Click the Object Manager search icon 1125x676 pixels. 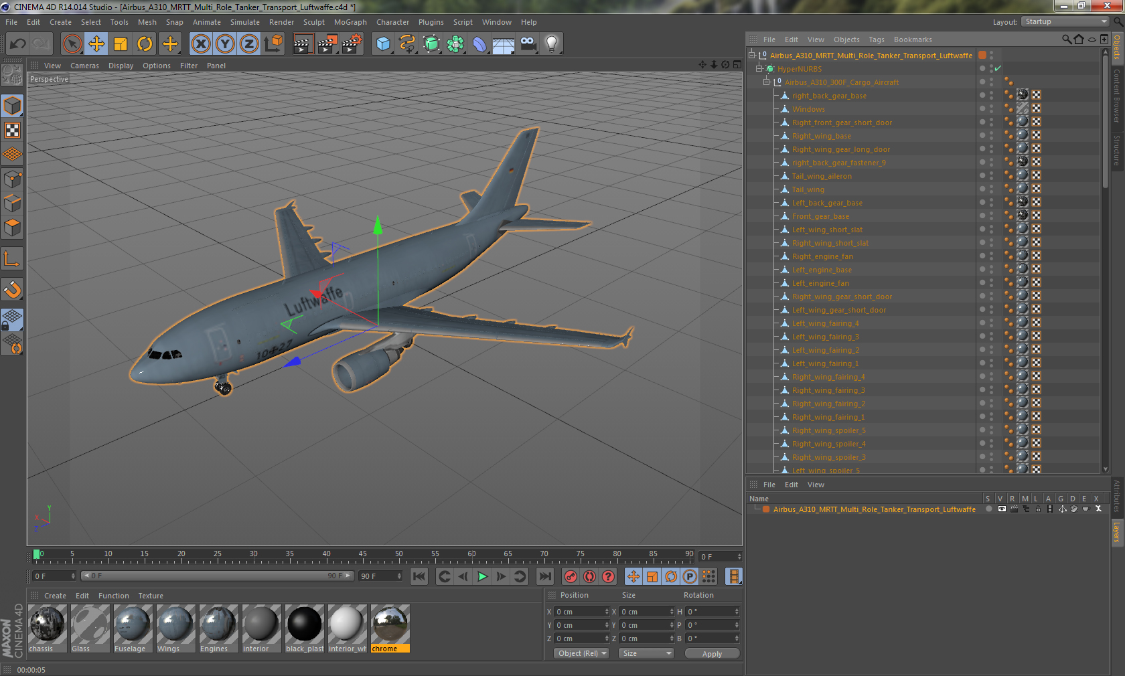(x=1066, y=39)
